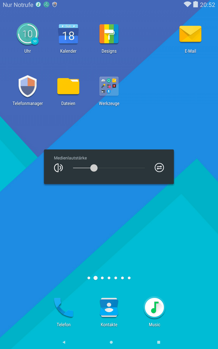Viewport: 218px width, 349px height.
Task: Open the Kalender app
Action: (68, 34)
